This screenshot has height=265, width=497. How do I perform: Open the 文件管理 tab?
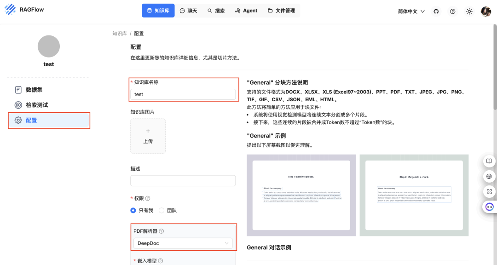tap(282, 11)
